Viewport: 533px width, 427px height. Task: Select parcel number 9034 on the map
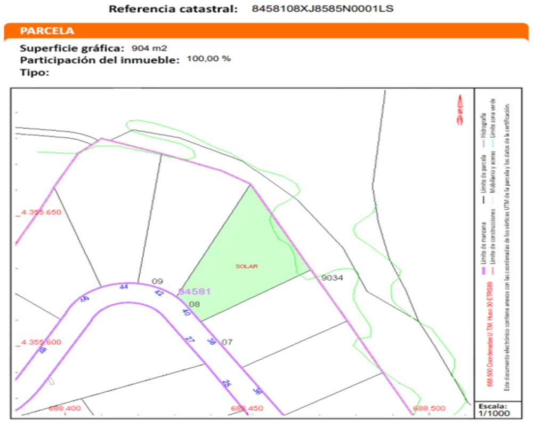point(332,278)
